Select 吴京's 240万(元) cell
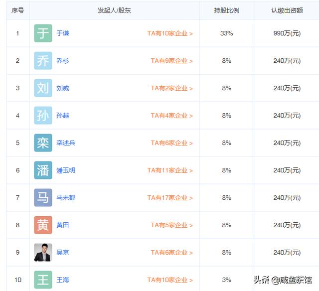This screenshot has width=319, height=291. coord(287,252)
